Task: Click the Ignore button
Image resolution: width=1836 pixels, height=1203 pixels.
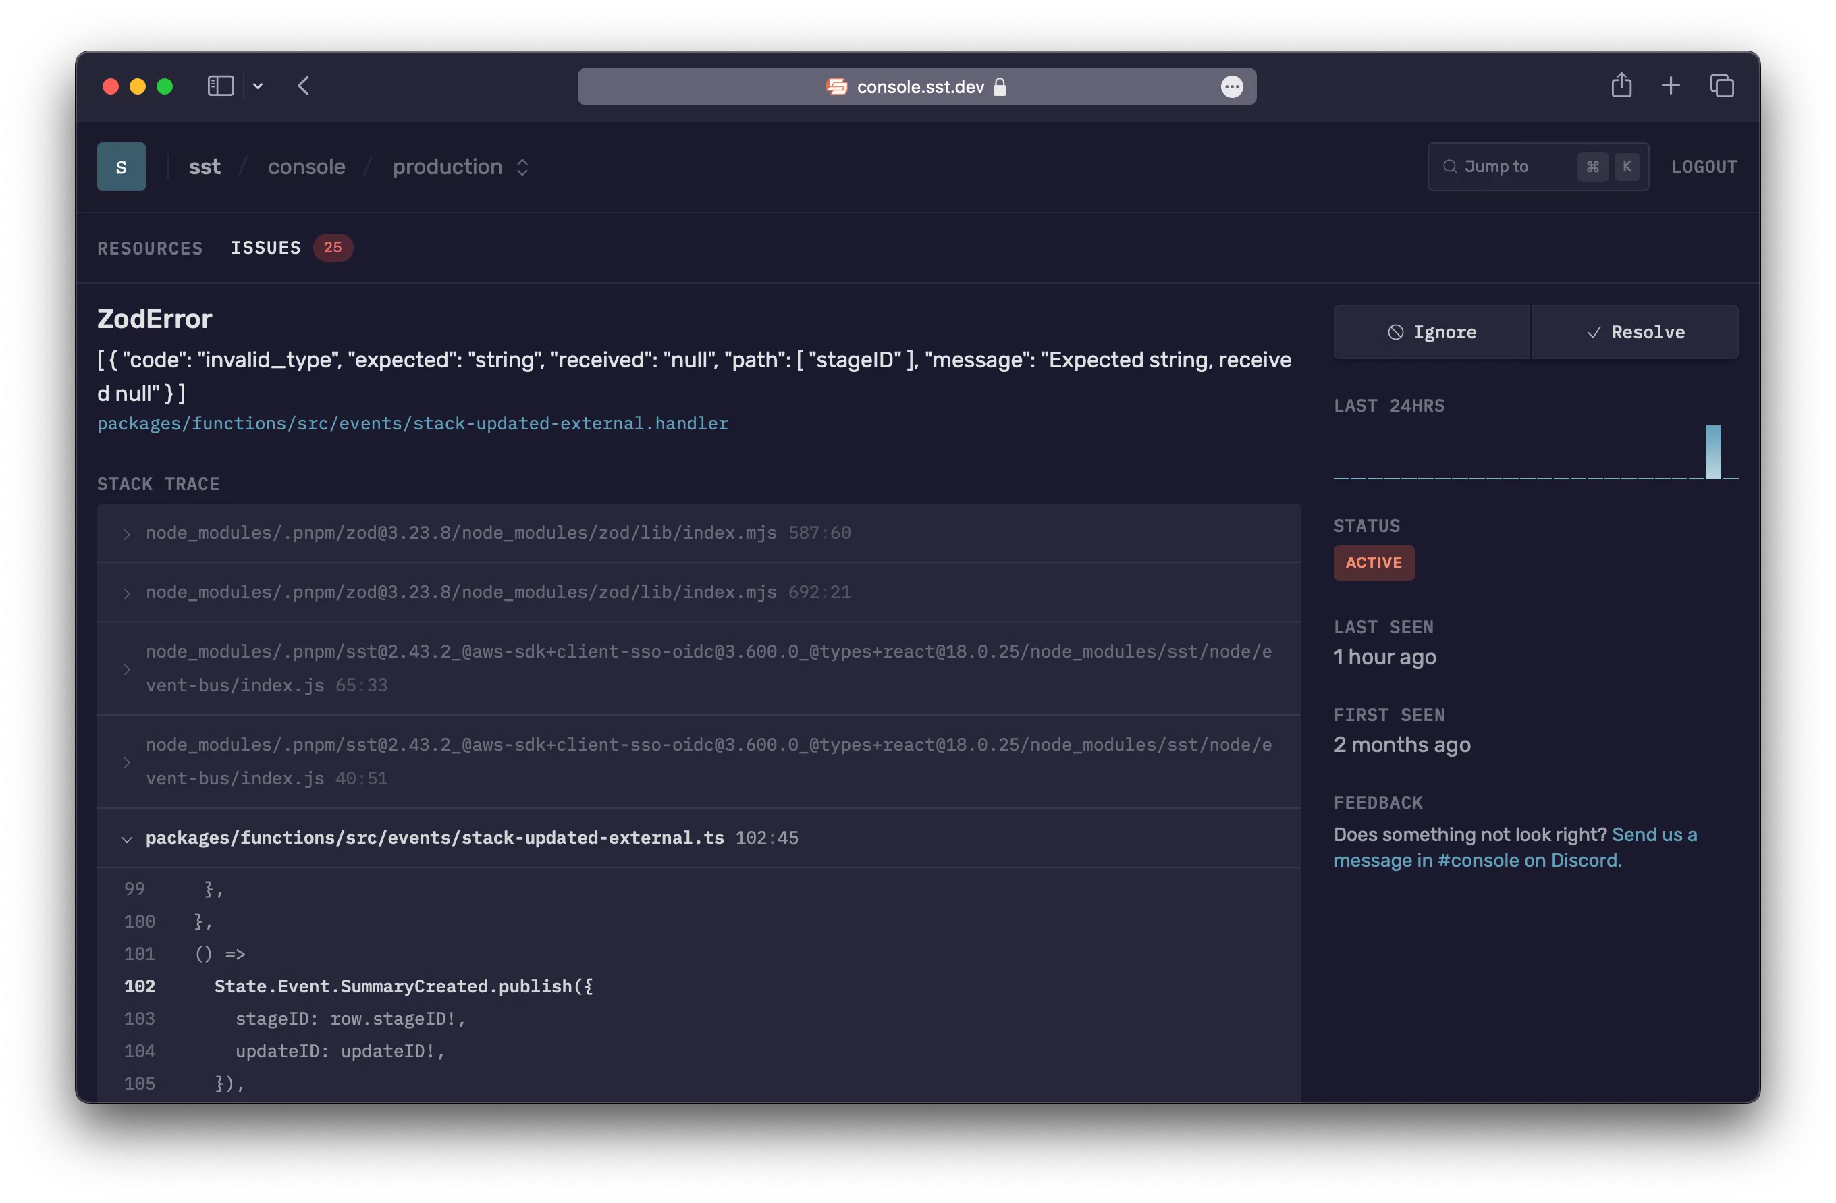Action: (1431, 332)
